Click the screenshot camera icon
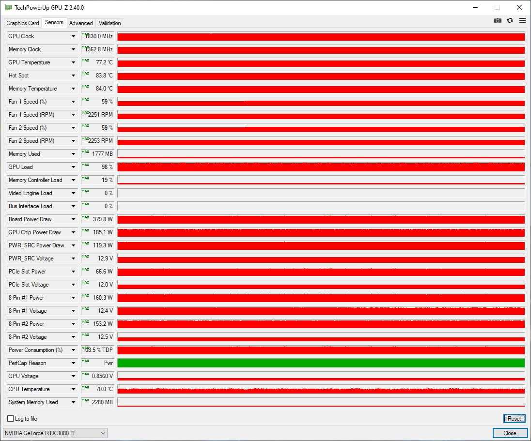The width and height of the screenshot is (531, 441). [x=497, y=20]
